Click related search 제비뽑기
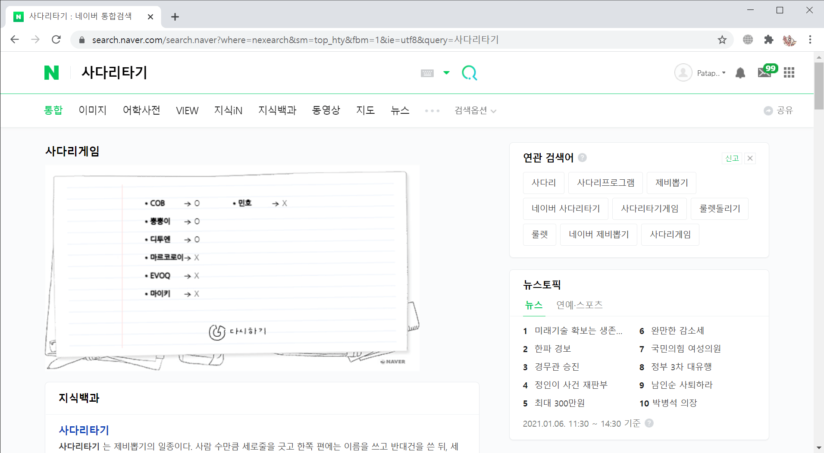The width and height of the screenshot is (824, 453). (671, 183)
